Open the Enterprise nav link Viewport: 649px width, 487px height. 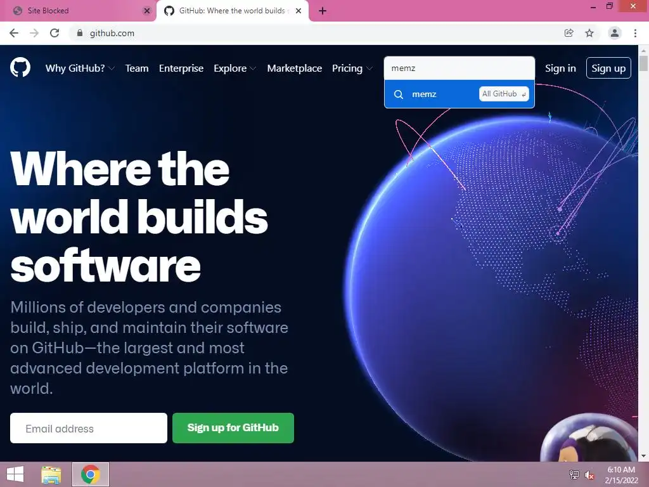point(181,68)
